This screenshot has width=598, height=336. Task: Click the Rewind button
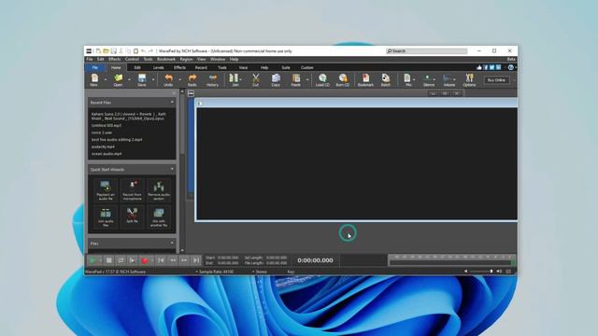point(173,260)
